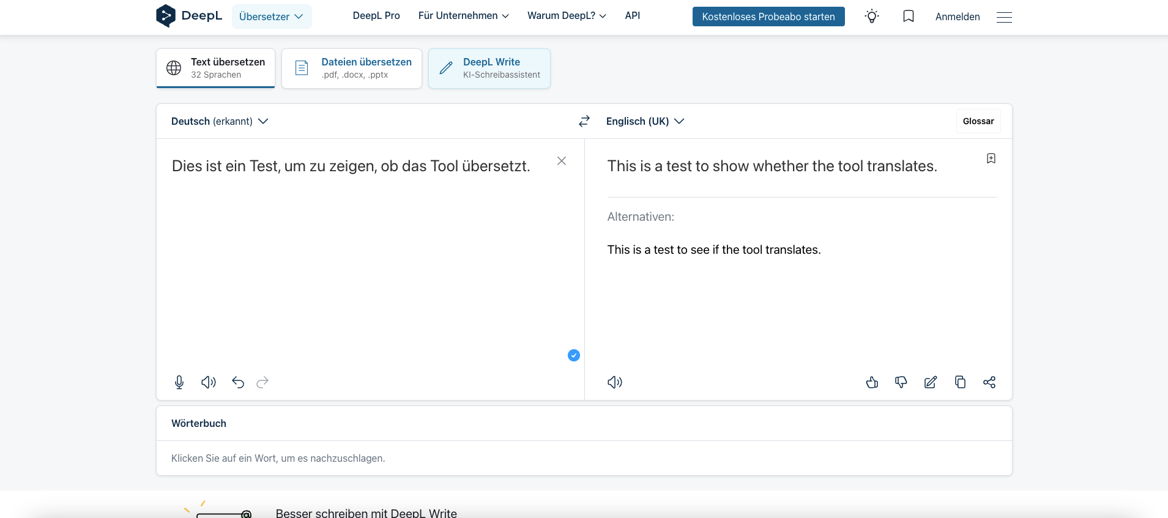This screenshot has height=518, width=1168.
Task: Copy the translation to clipboard
Action: coord(960,382)
